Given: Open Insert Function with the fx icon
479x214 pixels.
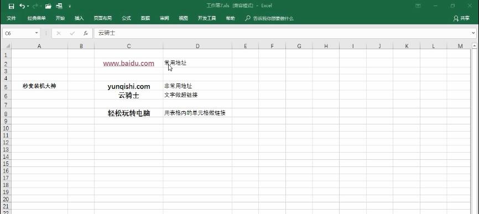Looking at the screenshot, I should 86,33.
